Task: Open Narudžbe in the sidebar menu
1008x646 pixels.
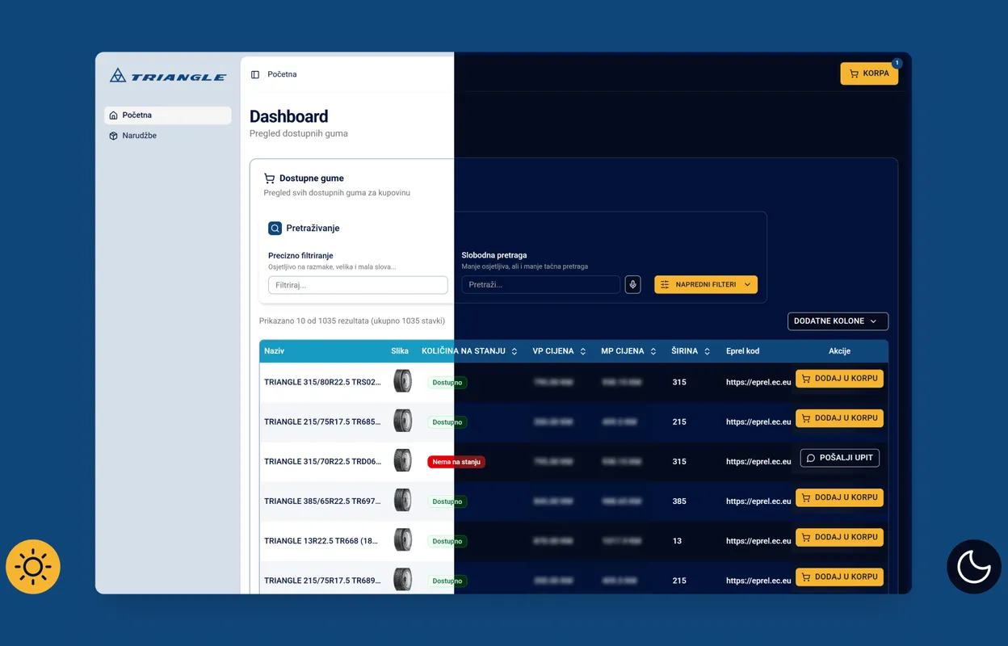Action: 168,136
